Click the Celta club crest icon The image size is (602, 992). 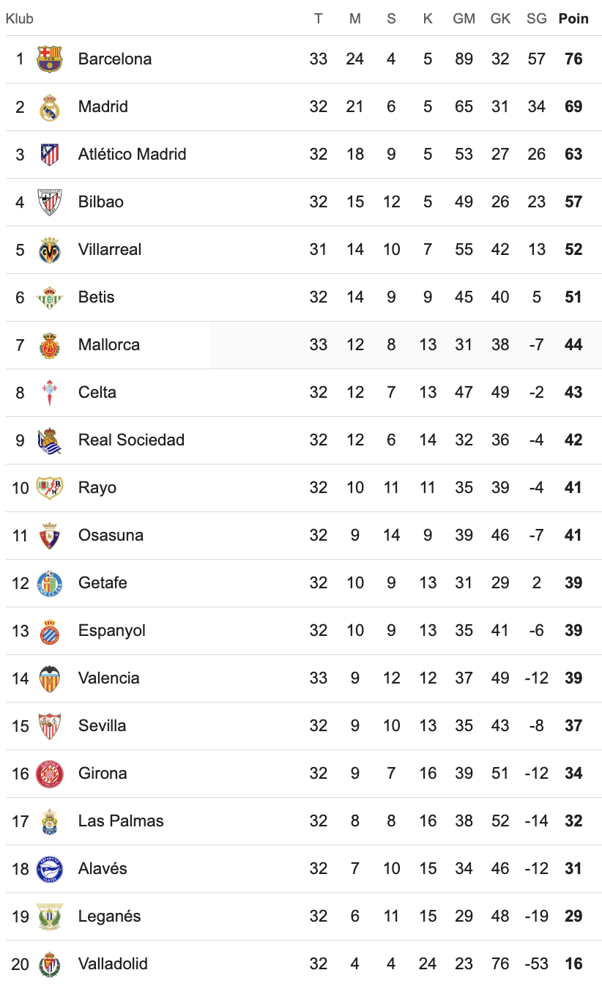[50, 393]
